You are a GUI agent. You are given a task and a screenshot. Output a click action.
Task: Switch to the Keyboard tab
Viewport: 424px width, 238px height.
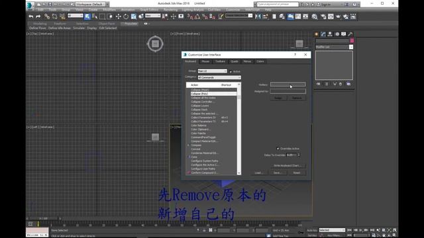pos(190,61)
